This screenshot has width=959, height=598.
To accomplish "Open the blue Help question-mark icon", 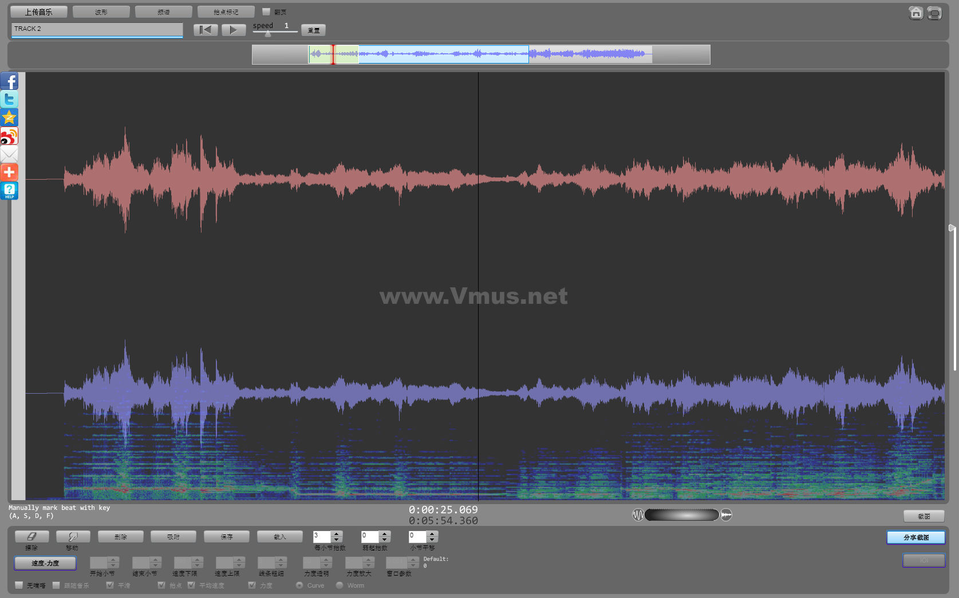I will (x=9, y=191).
